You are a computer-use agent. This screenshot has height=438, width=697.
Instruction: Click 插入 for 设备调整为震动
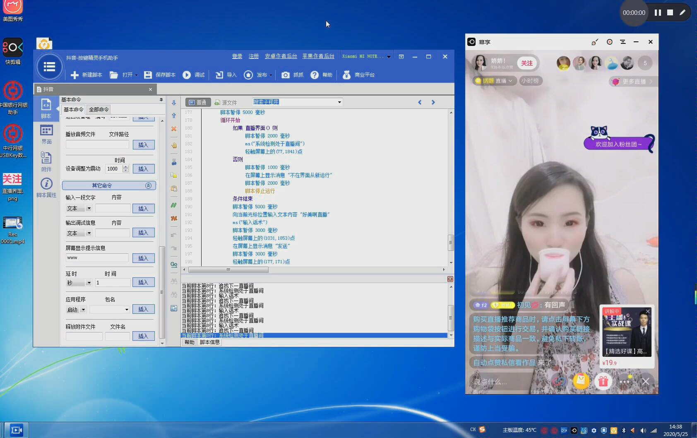click(143, 169)
